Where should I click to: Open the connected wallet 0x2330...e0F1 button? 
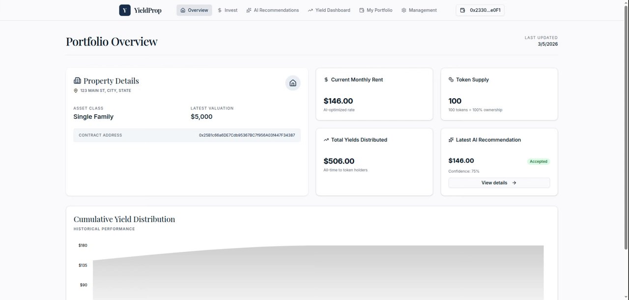tap(480, 10)
